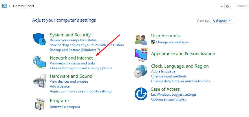Open the User Accounts people icon

[141, 40]
